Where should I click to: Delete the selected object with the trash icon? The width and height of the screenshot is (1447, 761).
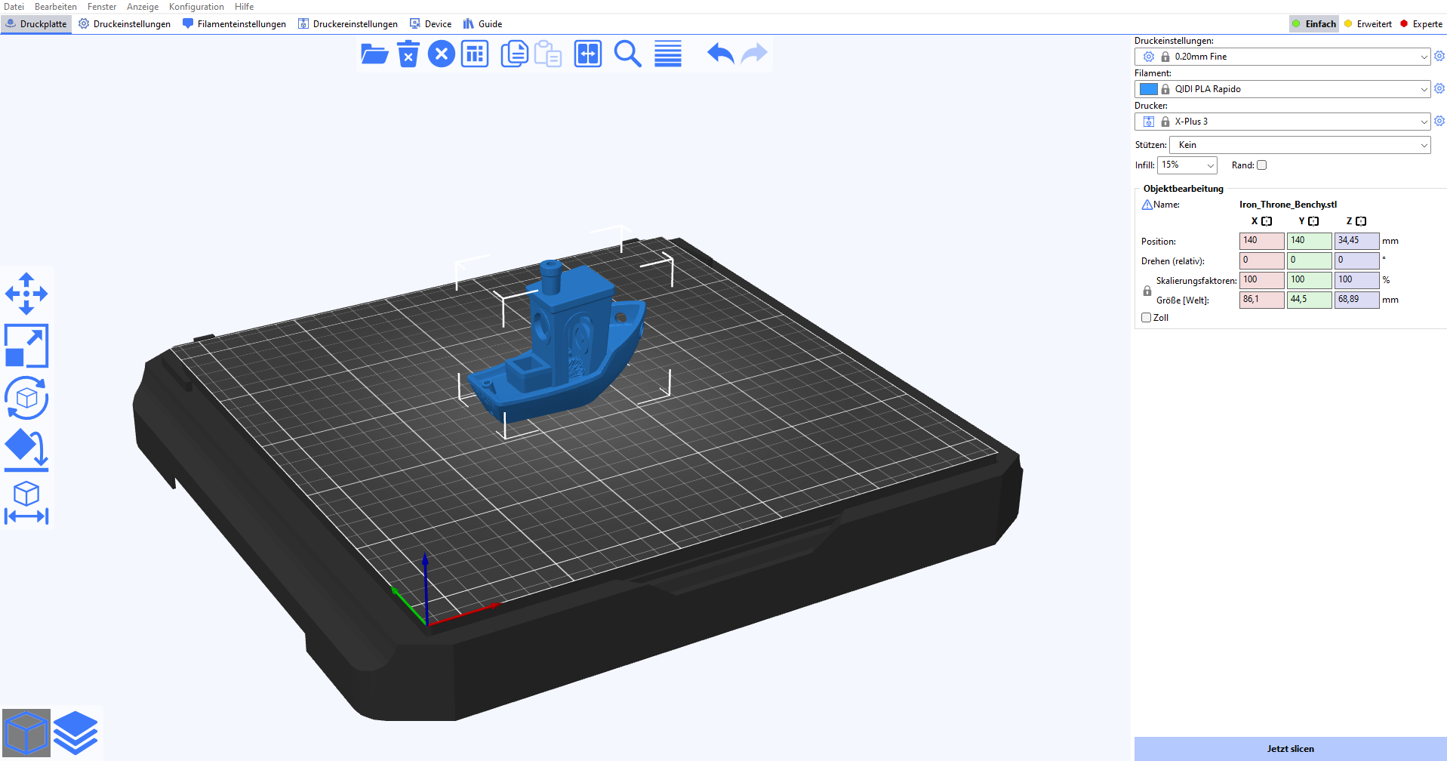tap(408, 54)
